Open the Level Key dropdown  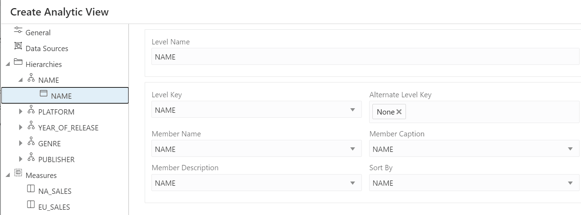pos(353,110)
